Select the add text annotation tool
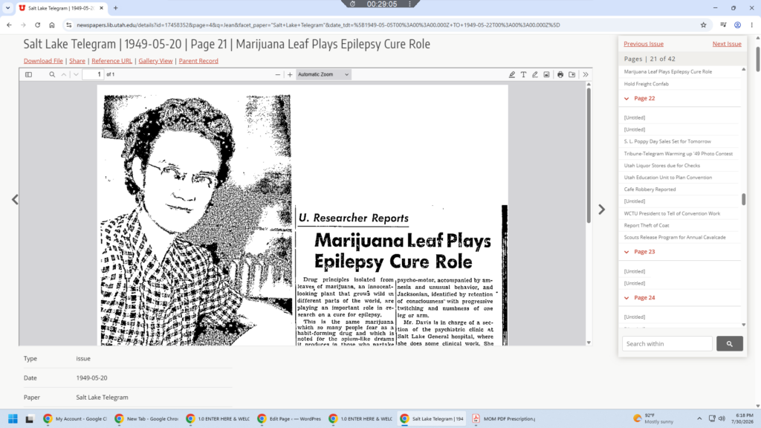 tap(523, 75)
